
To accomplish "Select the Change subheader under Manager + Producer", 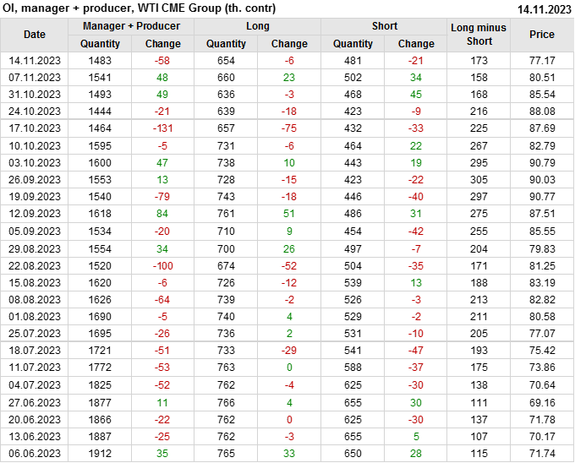I will 163,43.
